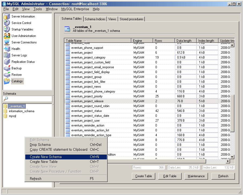243x195 pixels.
Task: Select the eventum_project_phone_category table row
Action: tap(147, 91)
